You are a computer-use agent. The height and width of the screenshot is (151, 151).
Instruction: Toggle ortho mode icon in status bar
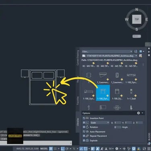coord(63,149)
